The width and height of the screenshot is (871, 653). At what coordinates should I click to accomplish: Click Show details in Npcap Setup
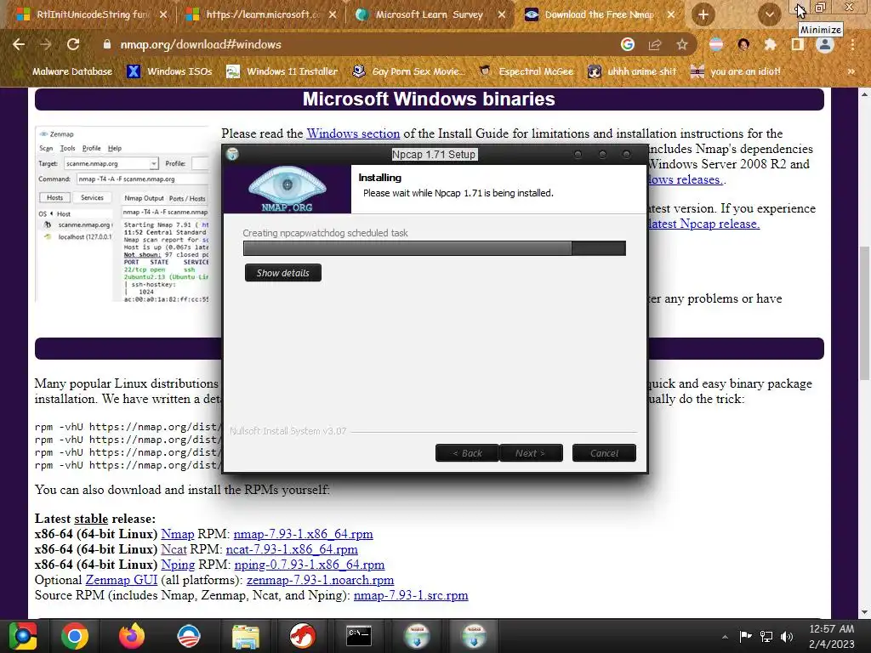[x=282, y=273]
